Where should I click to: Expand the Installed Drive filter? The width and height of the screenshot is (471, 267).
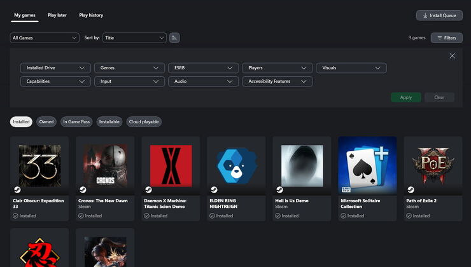[55, 68]
